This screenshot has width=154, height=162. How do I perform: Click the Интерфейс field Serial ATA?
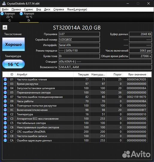79,45
